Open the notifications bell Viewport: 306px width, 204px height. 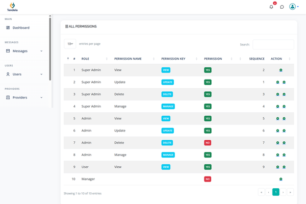point(271,7)
